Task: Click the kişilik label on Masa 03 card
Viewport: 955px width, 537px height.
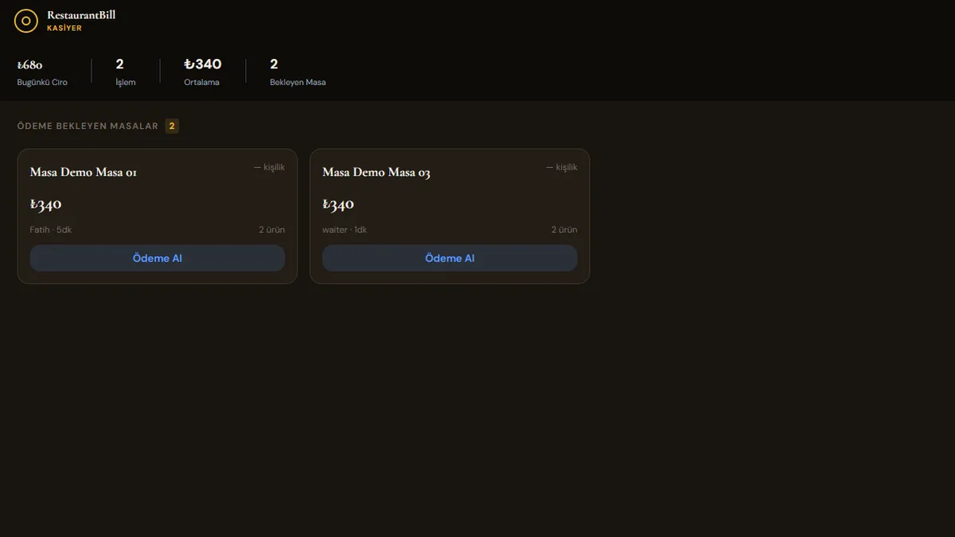Action: click(x=562, y=167)
